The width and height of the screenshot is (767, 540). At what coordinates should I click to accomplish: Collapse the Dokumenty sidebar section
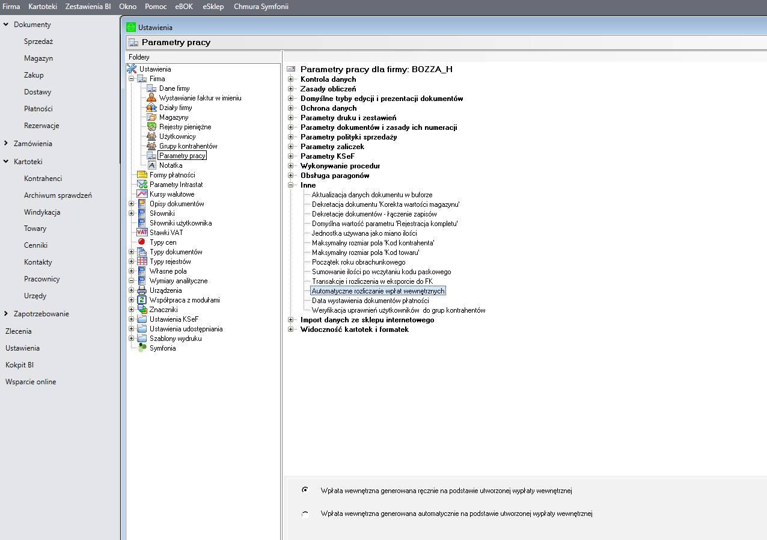[6, 25]
